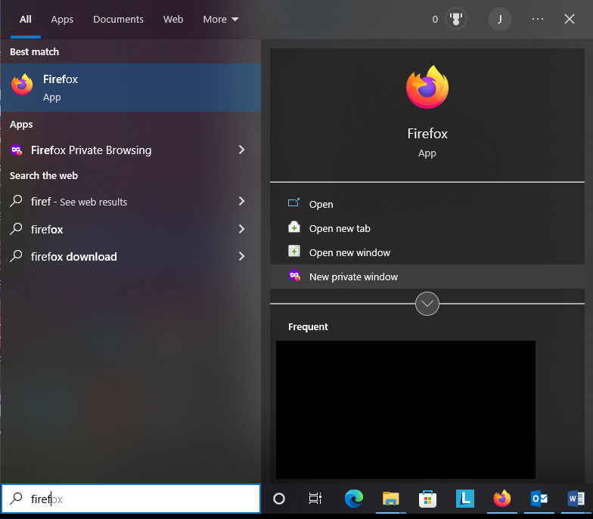Open the J user account icon
Screen dimensions: 593x519
[x=499, y=19]
